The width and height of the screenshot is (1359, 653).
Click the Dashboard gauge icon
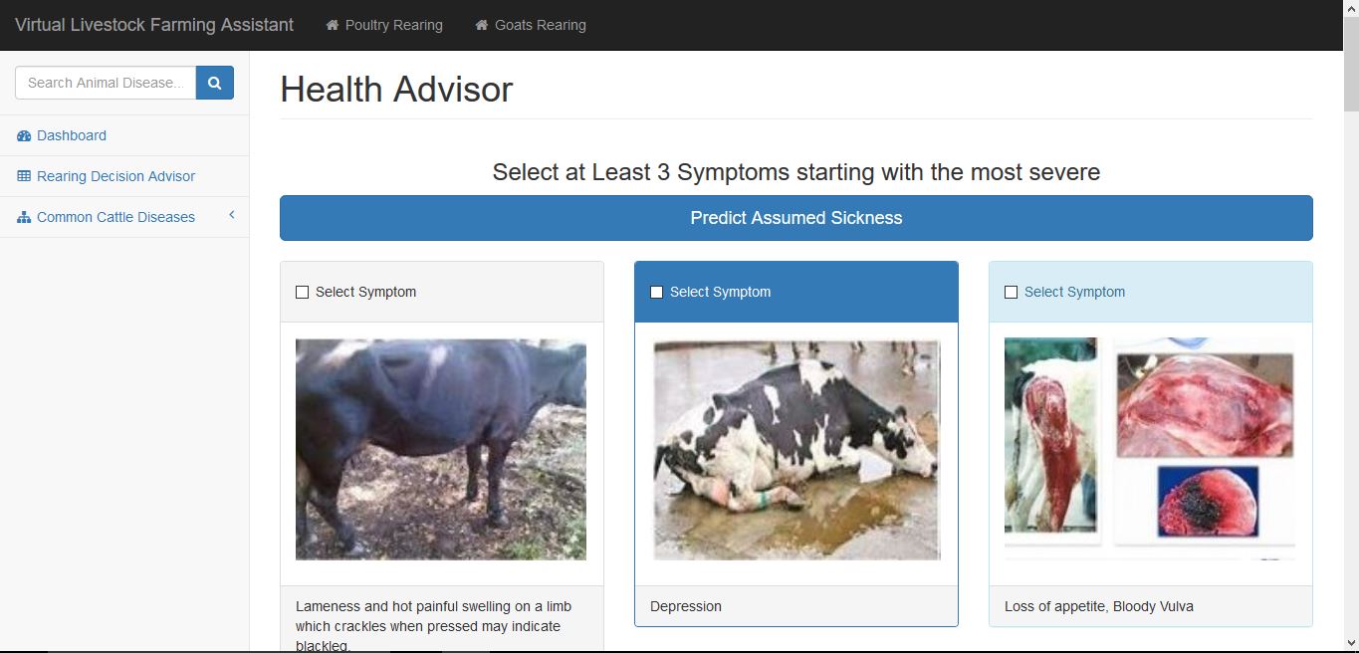[24, 135]
